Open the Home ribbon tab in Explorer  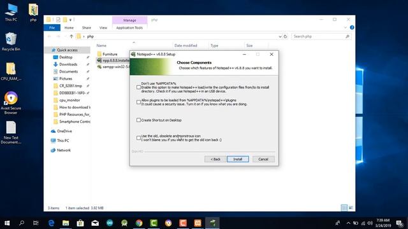point(69,27)
